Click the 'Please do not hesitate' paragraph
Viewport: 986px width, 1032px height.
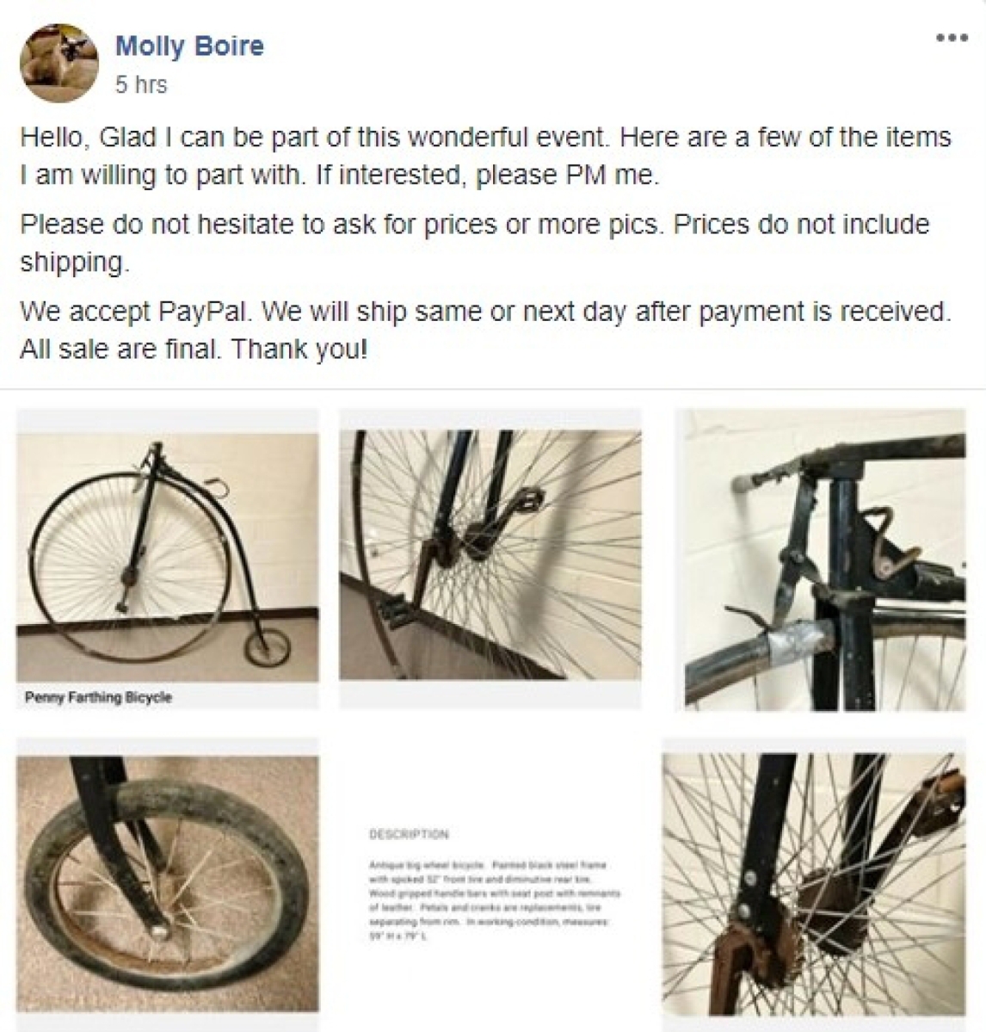[x=474, y=243]
